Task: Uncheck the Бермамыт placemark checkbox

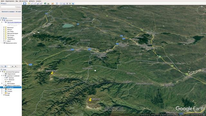Action: 4,28
